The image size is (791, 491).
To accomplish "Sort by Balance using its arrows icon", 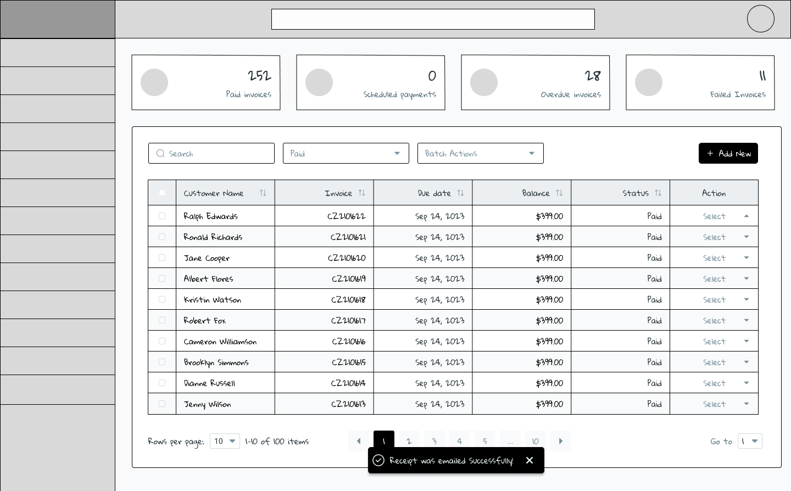I will point(559,193).
